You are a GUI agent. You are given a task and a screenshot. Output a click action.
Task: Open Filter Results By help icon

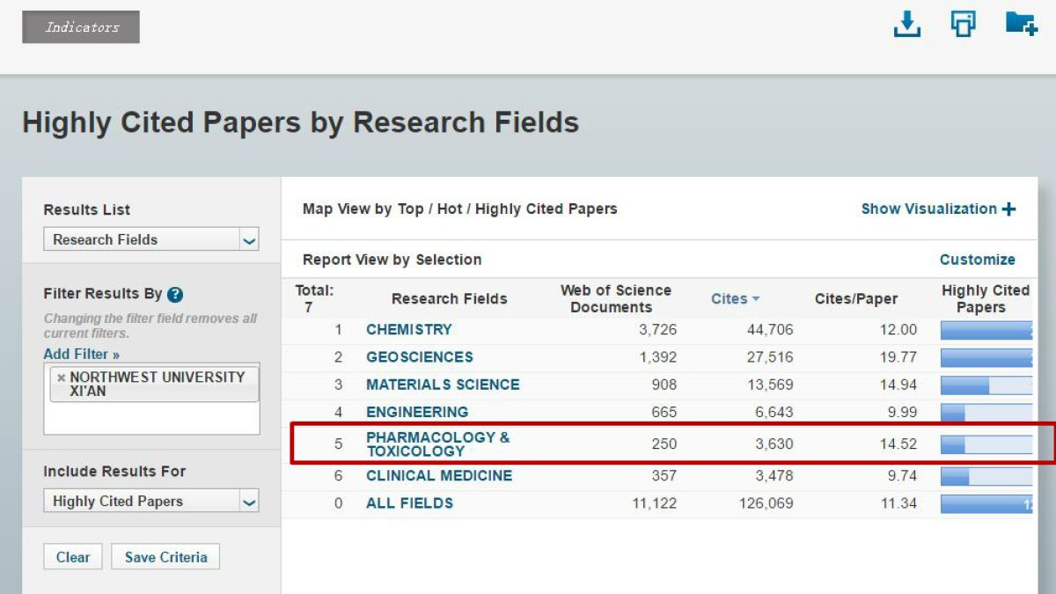pos(175,295)
